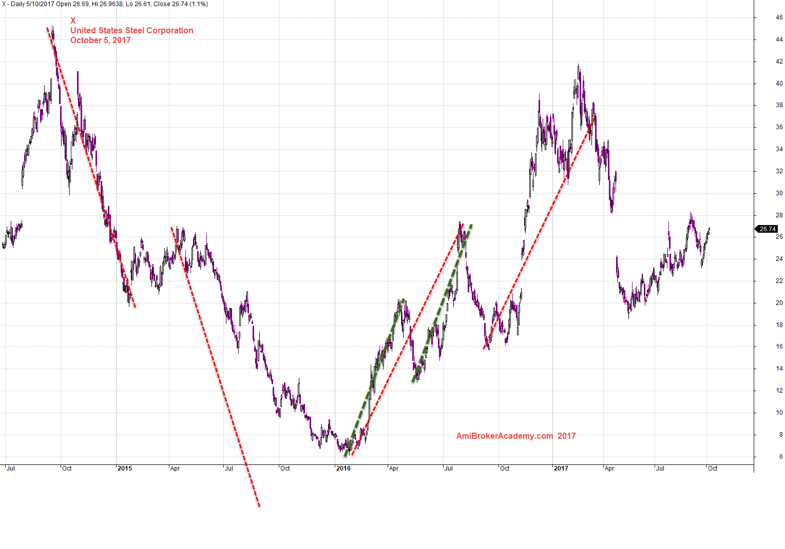
Task: Click the price axis value 32
Action: (x=779, y=171)
